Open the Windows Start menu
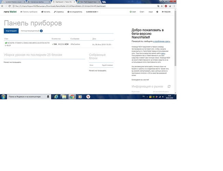Screen dimensions: 223x171 pyautogui.click(x=3, y=97)
